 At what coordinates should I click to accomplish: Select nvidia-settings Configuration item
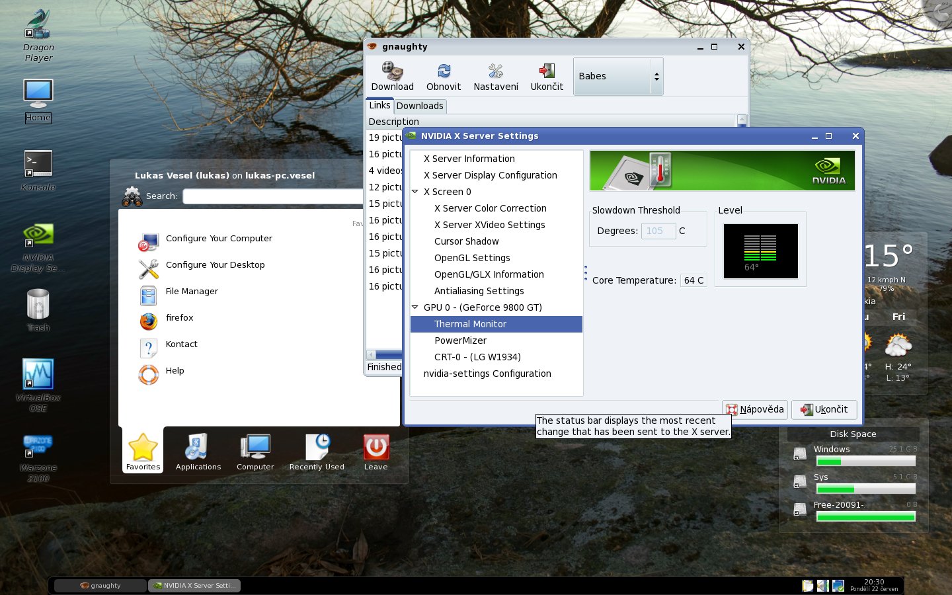[487, 374]
